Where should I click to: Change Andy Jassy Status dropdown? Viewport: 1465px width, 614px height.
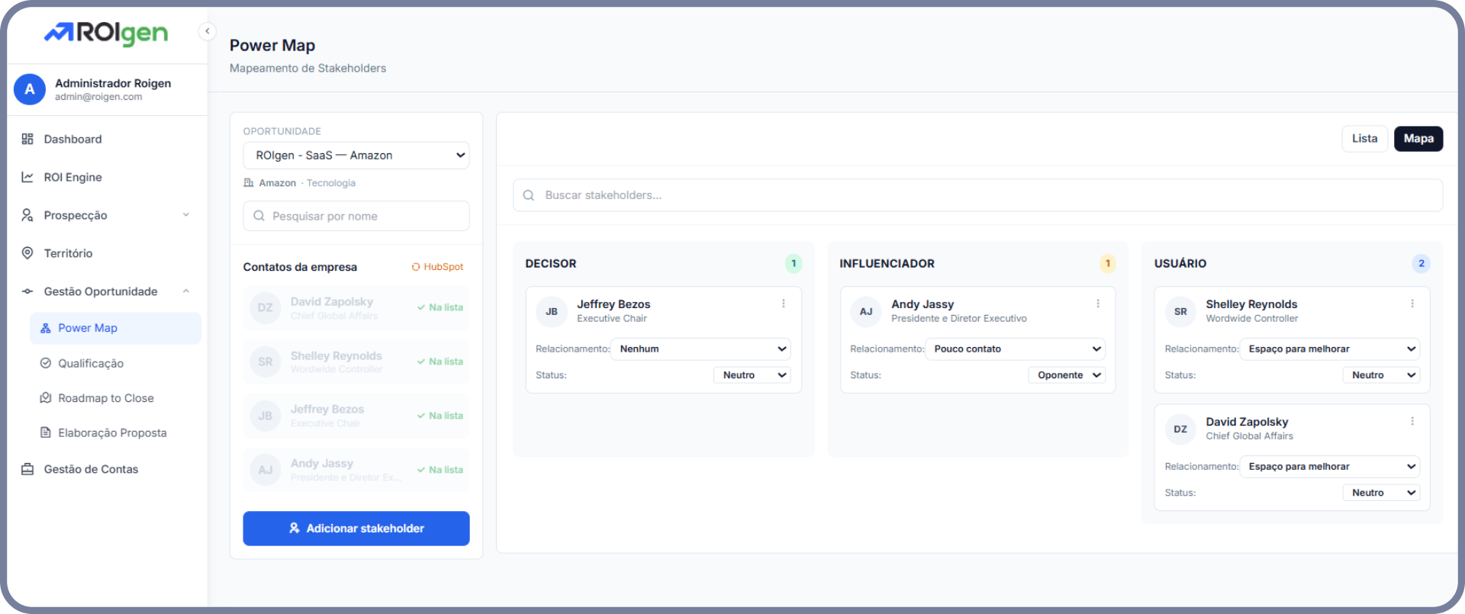(1066, 375)
